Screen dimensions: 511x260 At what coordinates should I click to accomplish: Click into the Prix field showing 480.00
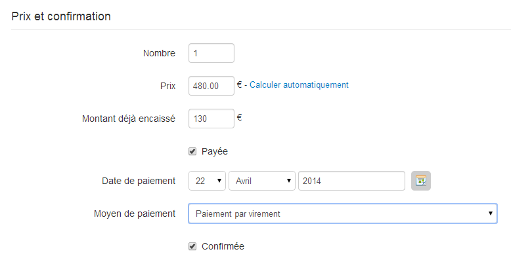coord(211,86)
